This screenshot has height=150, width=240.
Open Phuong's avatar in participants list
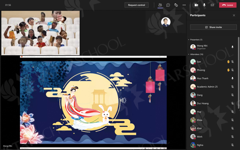(193, 70)
